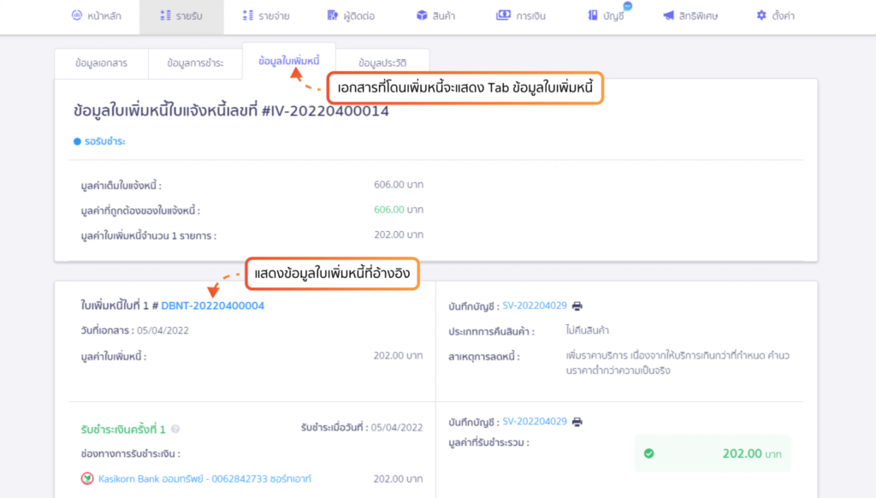The height and width of the screenshot is (498, 876).
Task: Switch to ข้อมูลการชำระ tab
Action: 195,63
